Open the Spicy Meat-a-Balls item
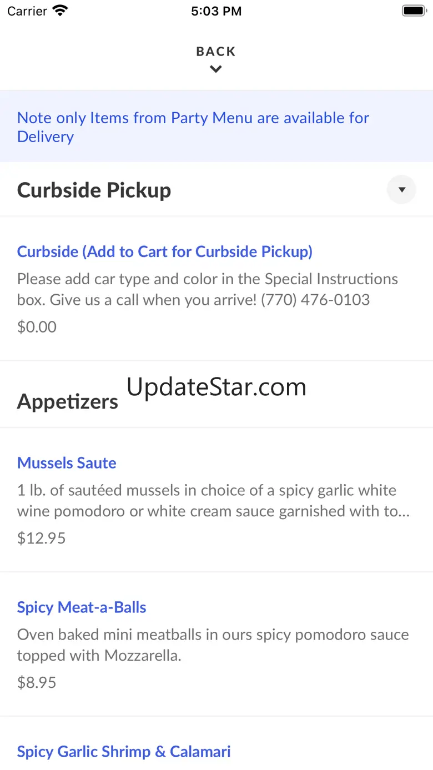 pos(82,607)
